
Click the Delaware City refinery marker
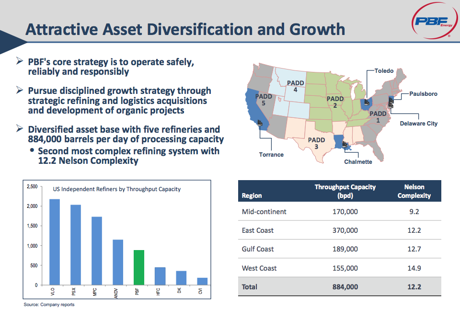point(391,106)
